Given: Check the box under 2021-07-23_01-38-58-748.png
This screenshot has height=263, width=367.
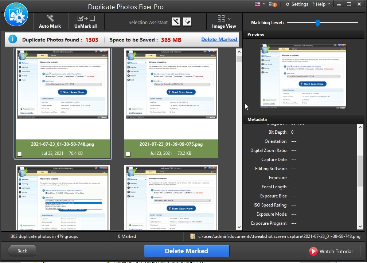Looking at the screenshot, I should pyautogui.click(x=19, y=154).
